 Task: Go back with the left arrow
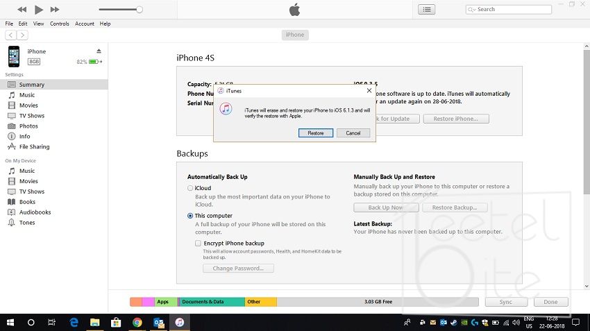click(10, 35)
